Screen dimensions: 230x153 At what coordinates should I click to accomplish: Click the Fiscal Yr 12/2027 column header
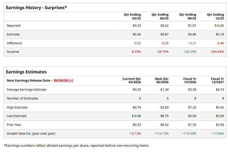pos(217,81)
